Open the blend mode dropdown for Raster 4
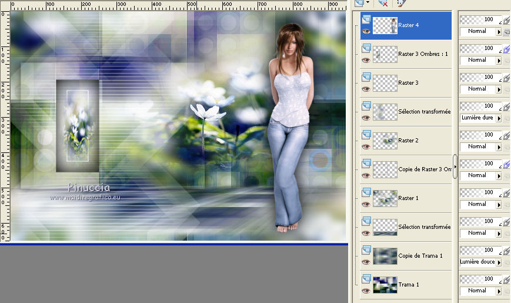Image resolution: width=511 pixels, height=303 pixels. (x=499, y=31)
